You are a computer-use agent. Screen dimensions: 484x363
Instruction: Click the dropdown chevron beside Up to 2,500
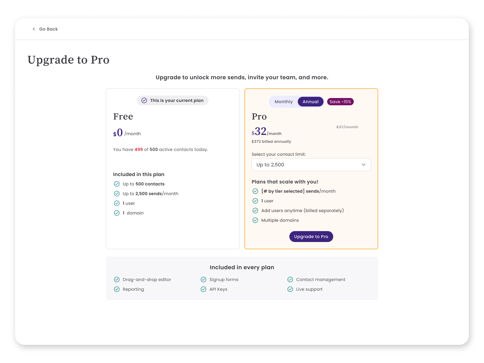pos(364,165)
